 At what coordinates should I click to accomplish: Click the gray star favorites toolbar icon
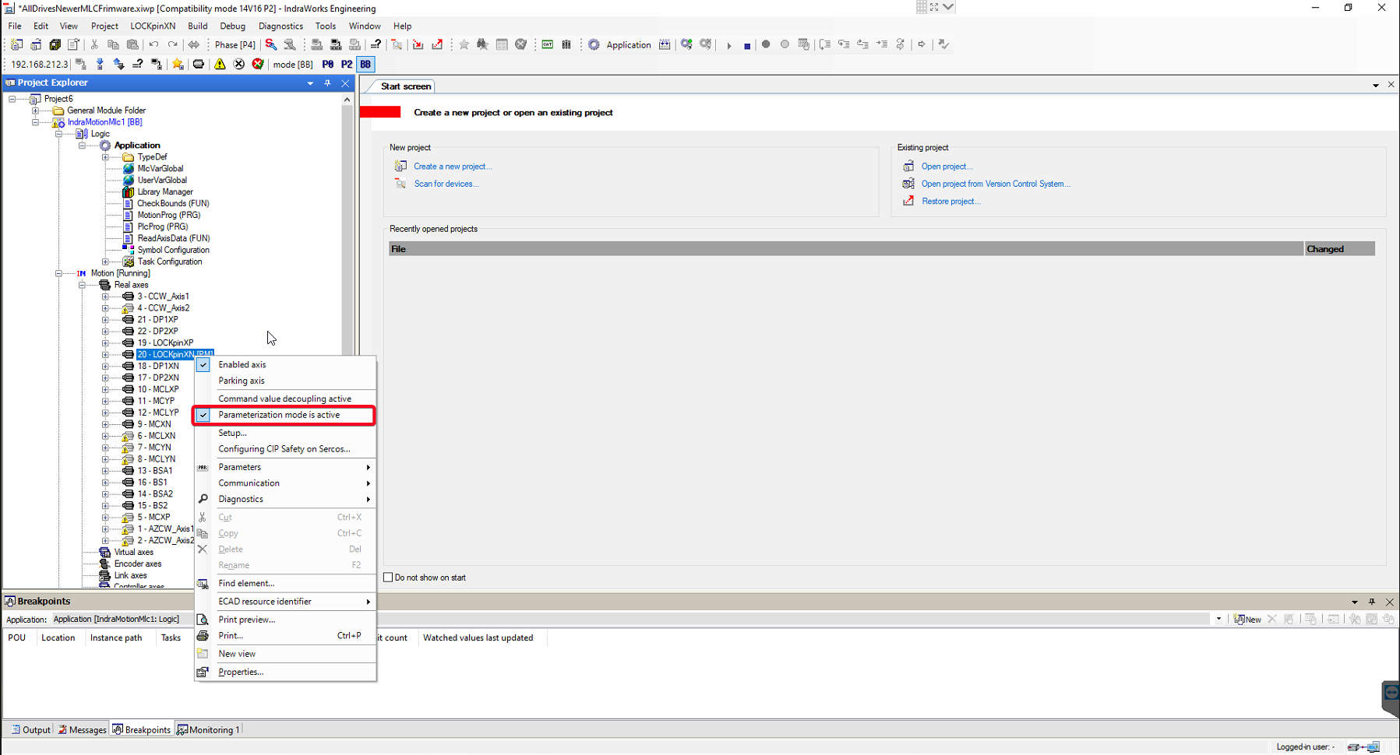click(464, 45)
